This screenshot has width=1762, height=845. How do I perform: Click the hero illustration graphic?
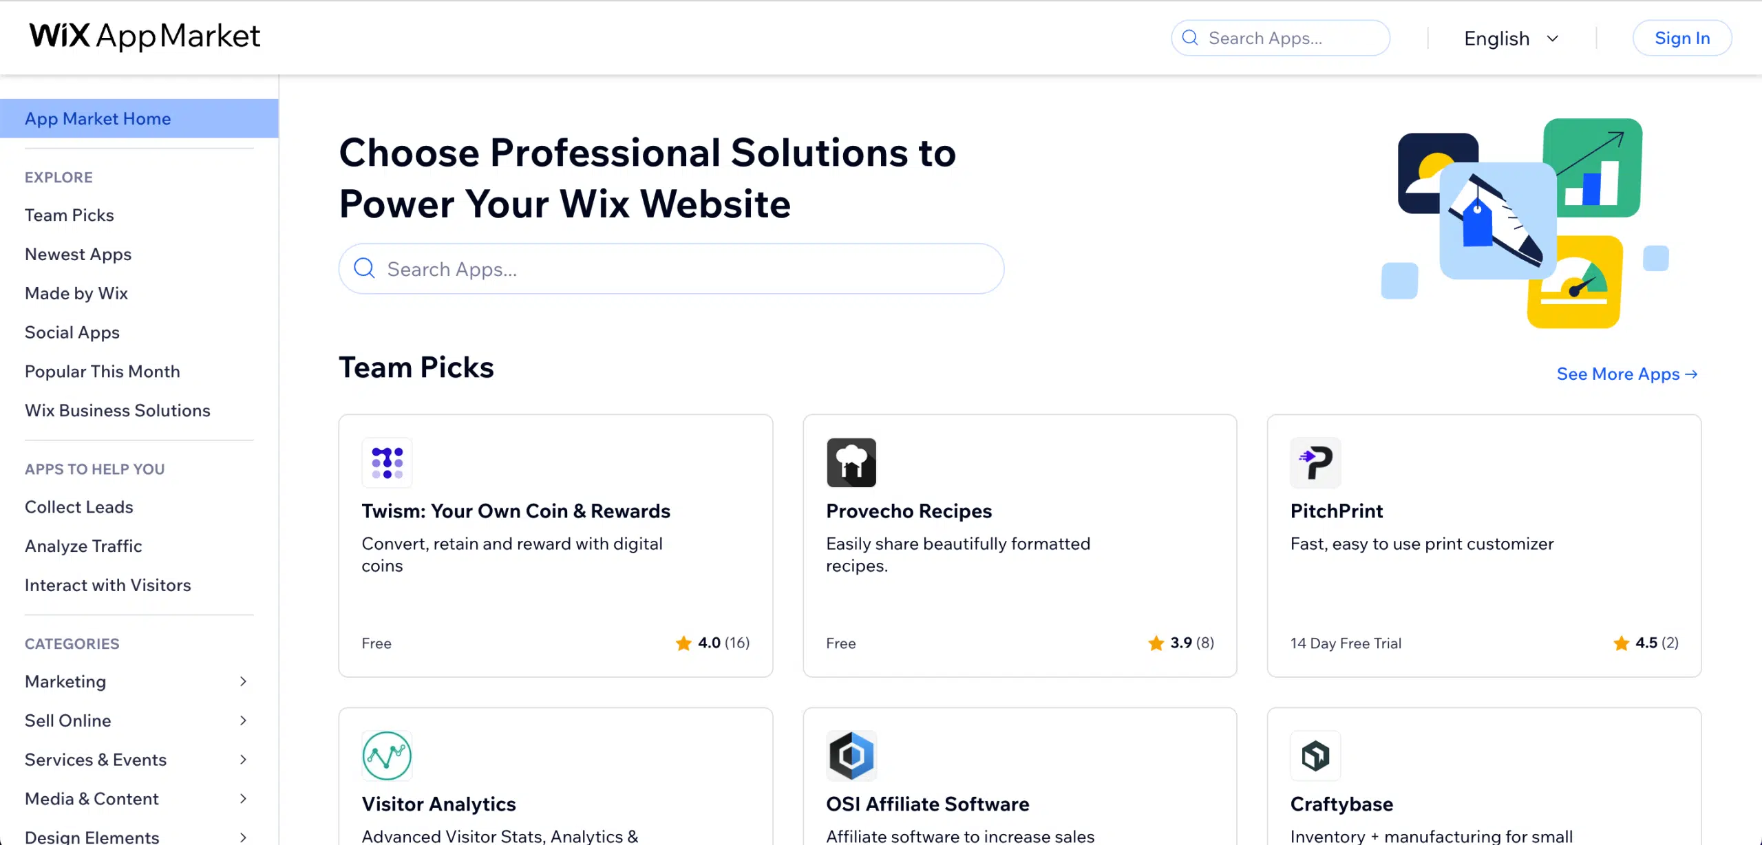click(1524, 223)
